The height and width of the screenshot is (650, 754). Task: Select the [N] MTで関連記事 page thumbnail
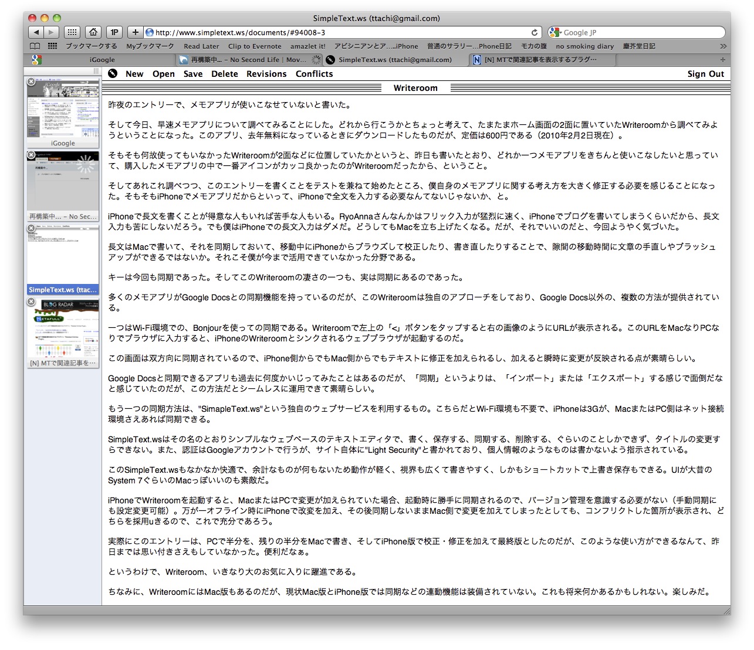[63, 332]
